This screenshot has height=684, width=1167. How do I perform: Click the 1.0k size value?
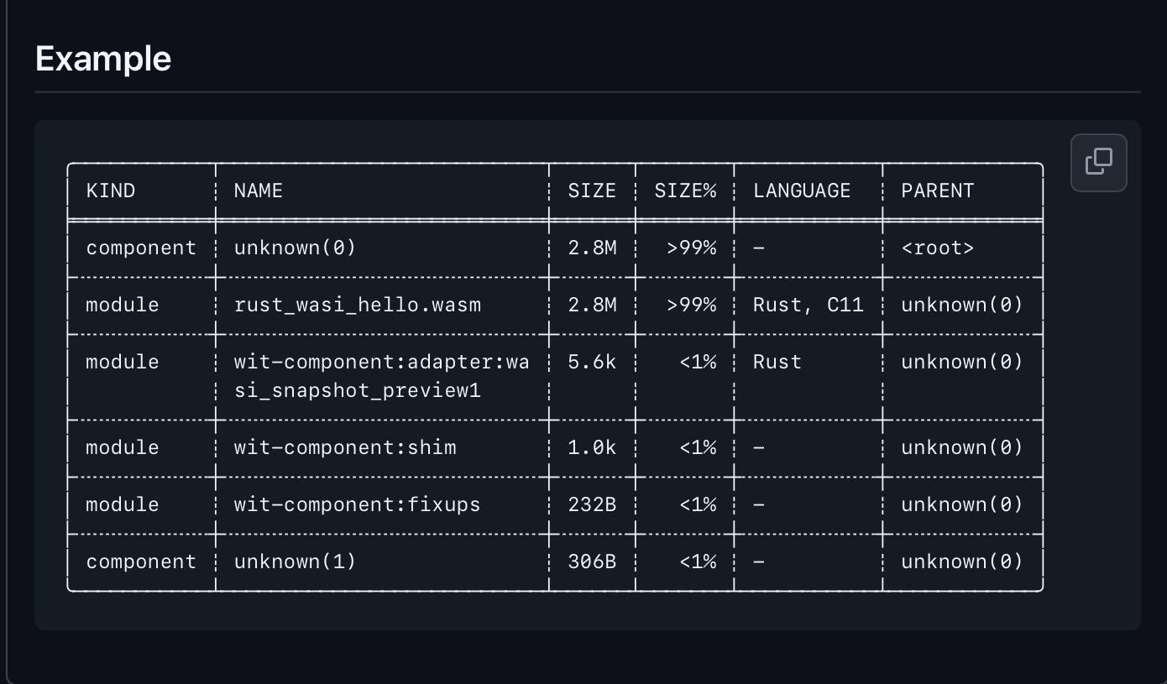[x=592, y=447]
